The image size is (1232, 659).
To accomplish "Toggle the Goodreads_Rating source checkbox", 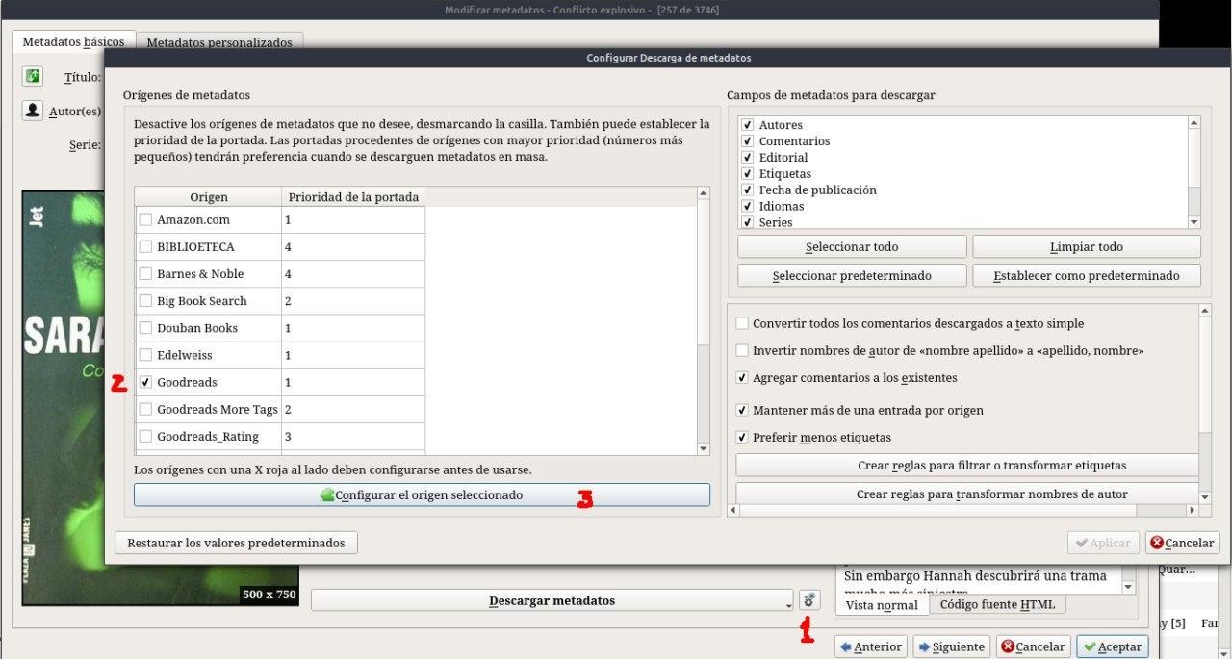I will pyautogui.click(x=145, y=436).
